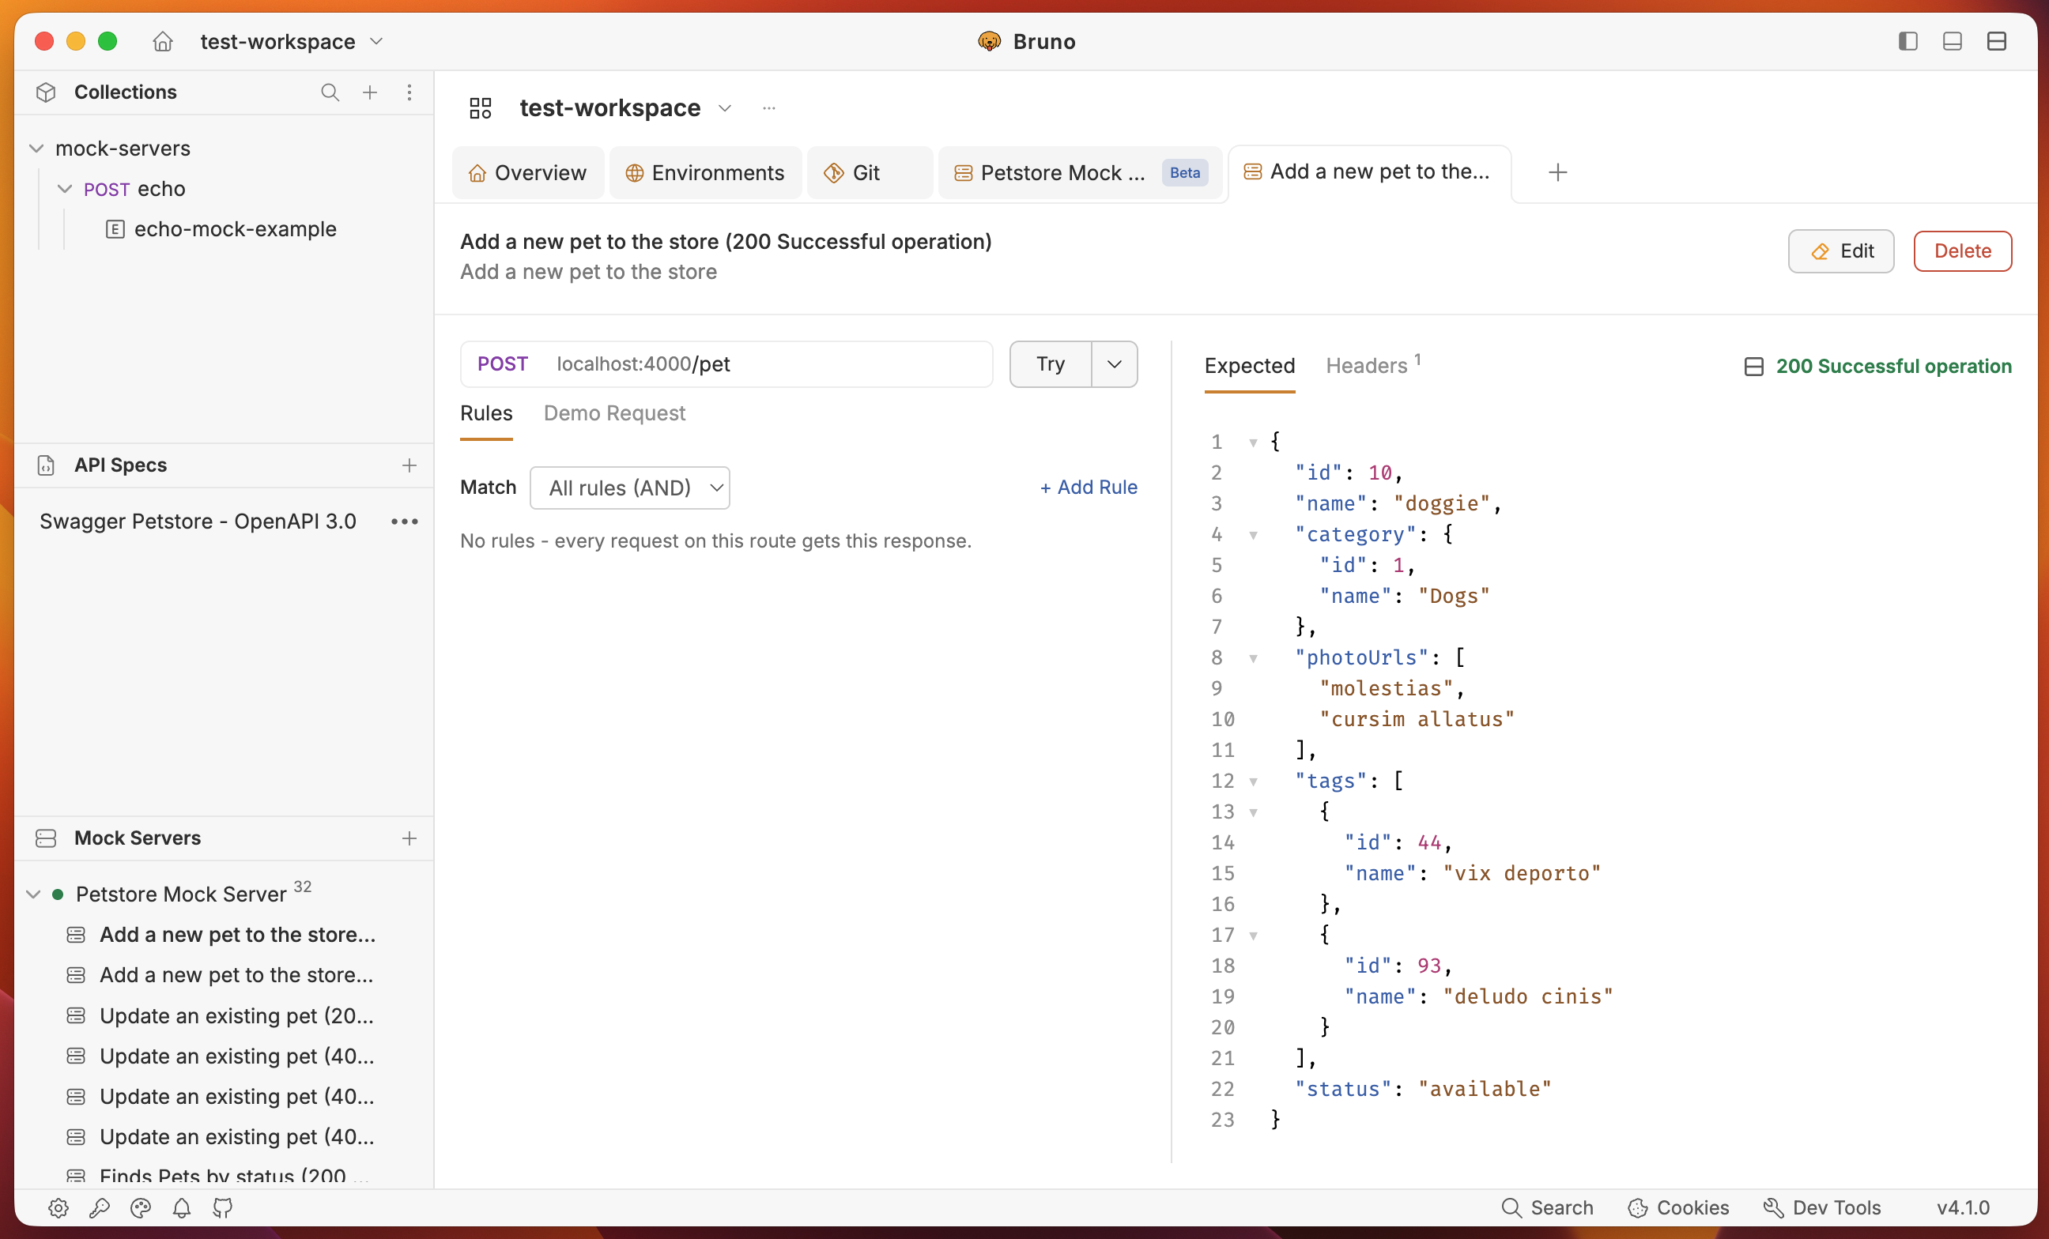Click the Delete button
Image resolution: width=2049 pixels, height=1239 pixels.
(x=1963, y=251)
